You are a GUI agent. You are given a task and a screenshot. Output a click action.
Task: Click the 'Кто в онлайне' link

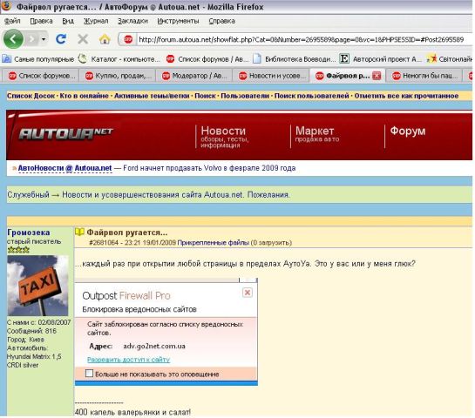[84, 96]
